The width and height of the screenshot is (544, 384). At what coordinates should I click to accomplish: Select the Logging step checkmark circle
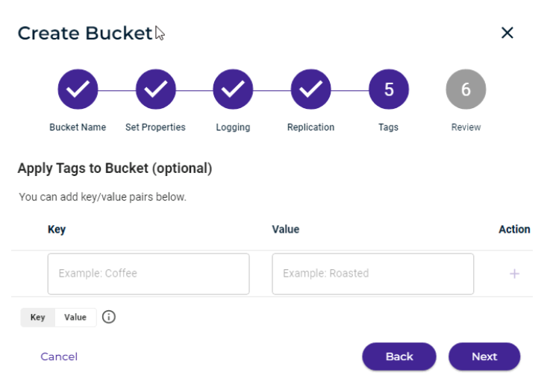pos(233,89)
